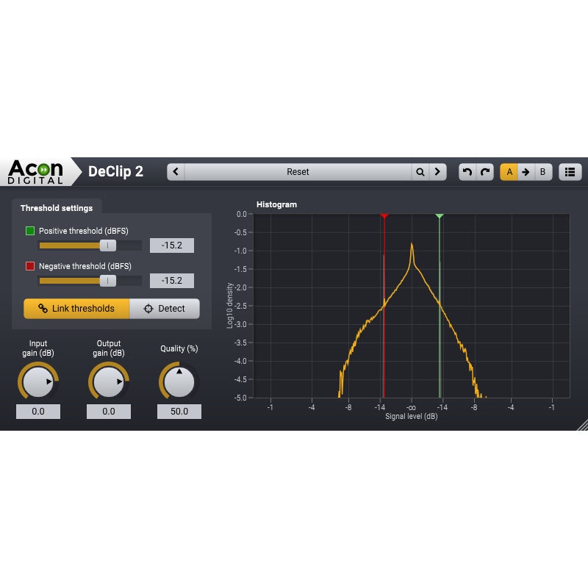Click the Detect thresholds button
Viewport: 588px width, 588px height.
[x=164, y=309]
